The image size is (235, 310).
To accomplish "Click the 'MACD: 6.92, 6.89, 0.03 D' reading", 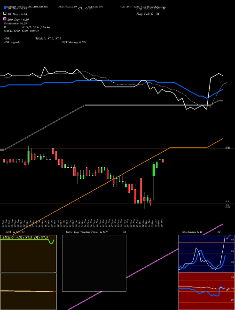I will tap(21, 31).
